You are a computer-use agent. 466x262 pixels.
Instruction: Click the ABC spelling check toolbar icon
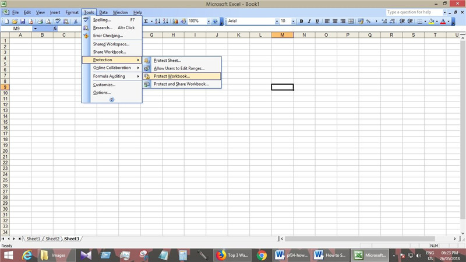point(58,21)
